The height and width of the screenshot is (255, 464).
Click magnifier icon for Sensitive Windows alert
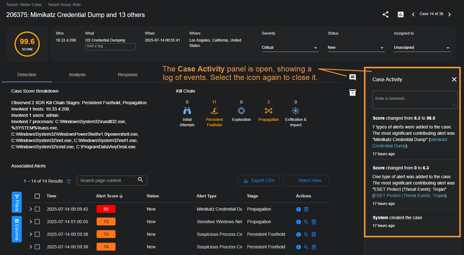click(306, 222)
